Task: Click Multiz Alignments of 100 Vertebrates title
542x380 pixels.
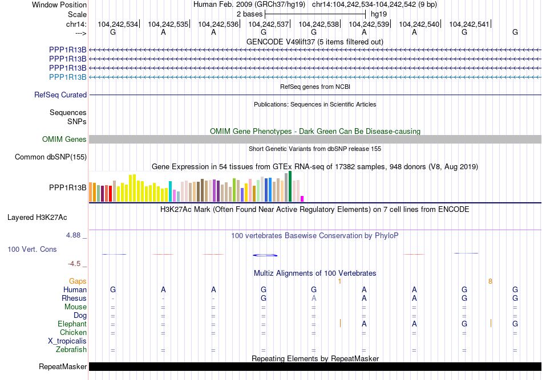Action: [x=314, y=273]
